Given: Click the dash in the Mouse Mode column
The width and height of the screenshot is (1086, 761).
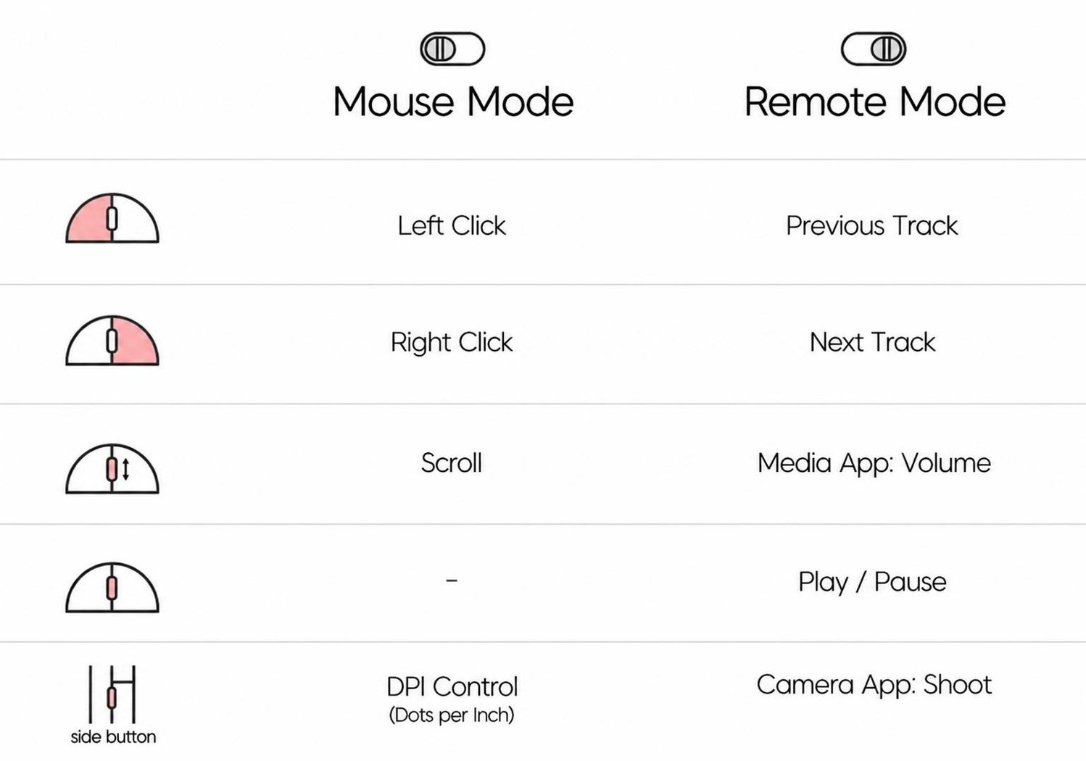Looking at the screenshot, I should [x=452, y=581].
